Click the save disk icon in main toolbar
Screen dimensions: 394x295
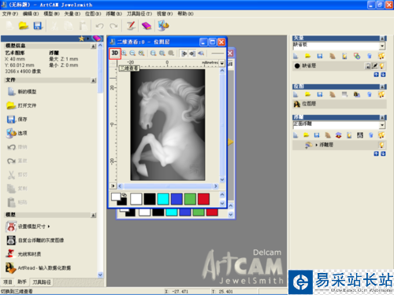(38, 26)
